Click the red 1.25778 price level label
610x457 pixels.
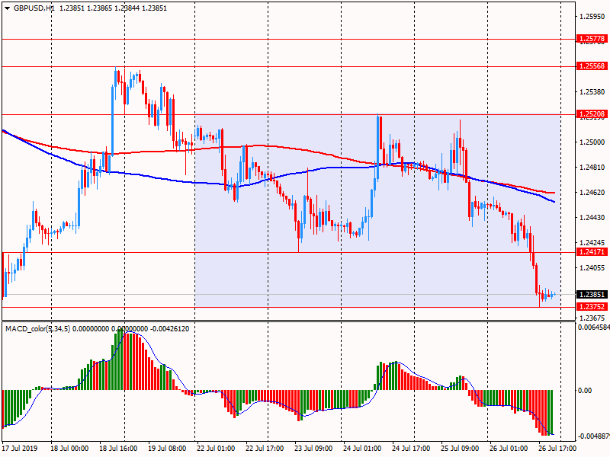click(x=592, y=39)
